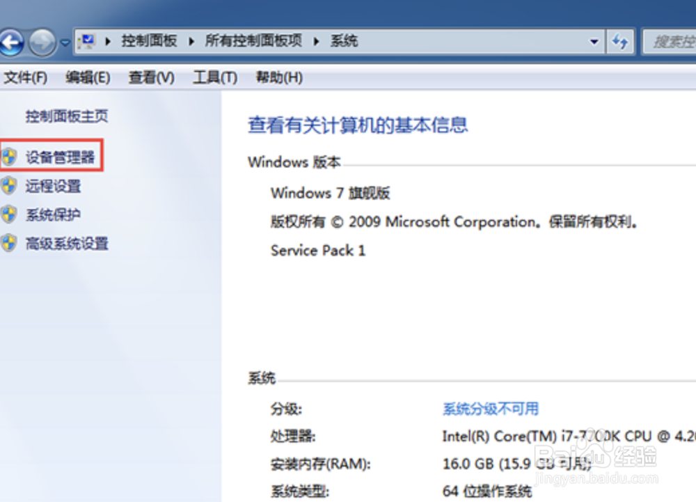The height and width of the screenshot is (502, 696).
Task: Go back with the Back arrow button
Action: 10,43
